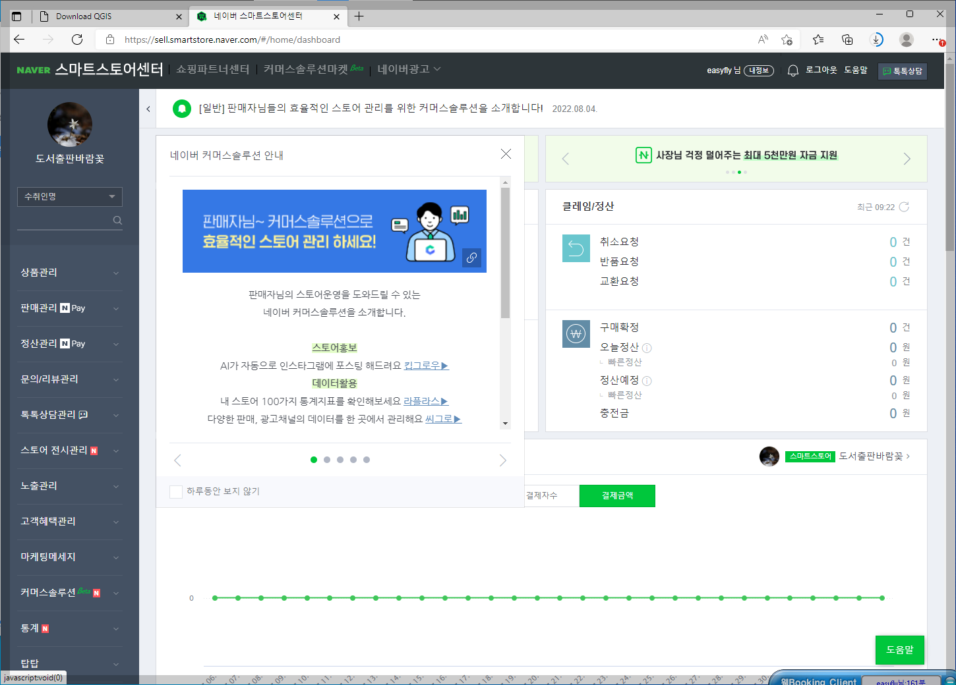This screenshot has height=685, width=956.
Task: Show next promo banner arrow
Action: (907, 159)
